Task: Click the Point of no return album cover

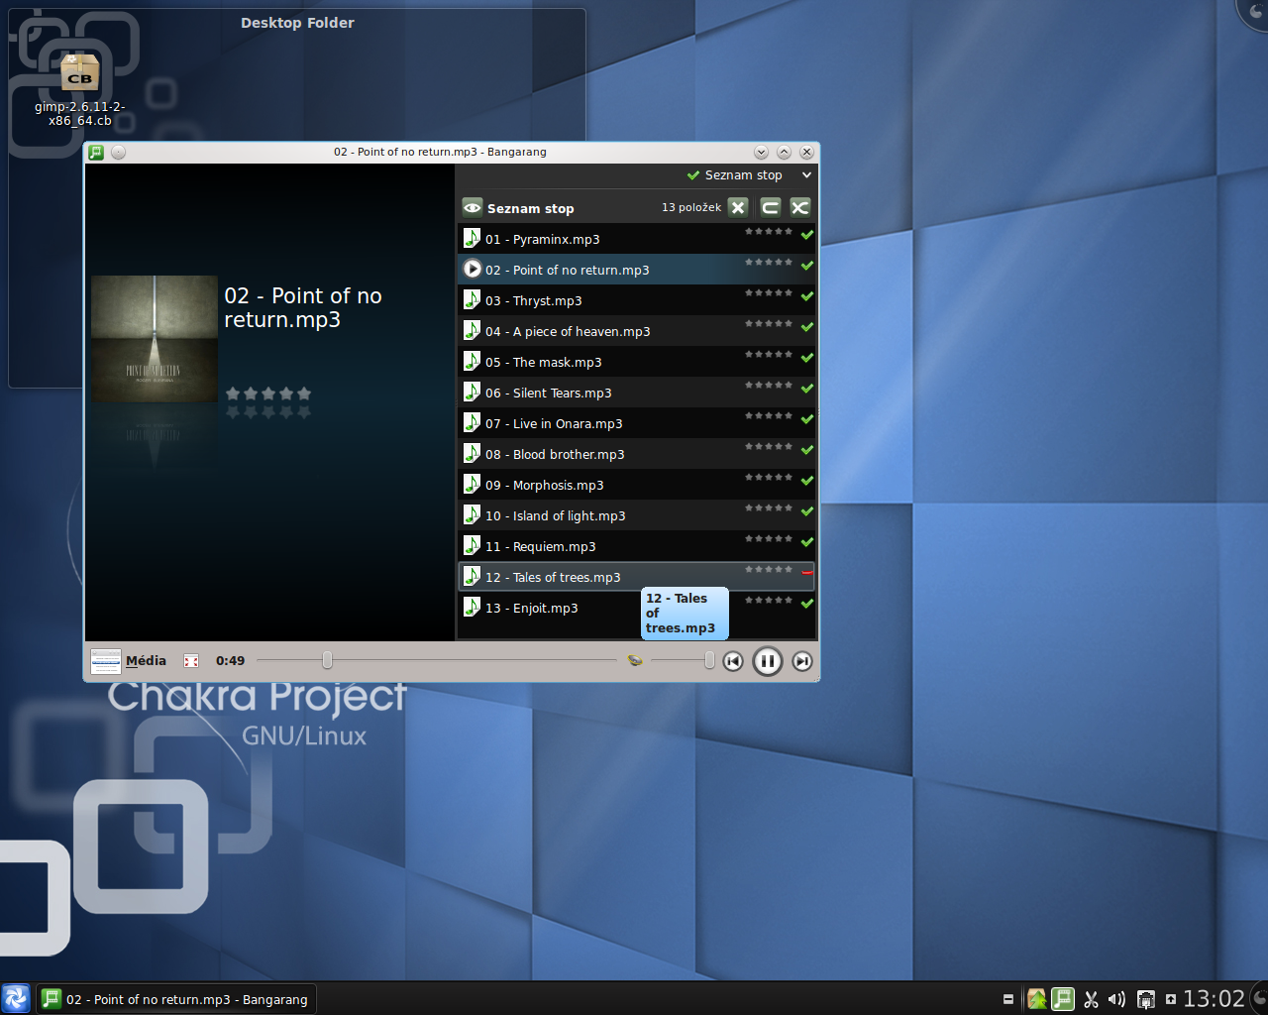Action: click(x=154, y=338)
